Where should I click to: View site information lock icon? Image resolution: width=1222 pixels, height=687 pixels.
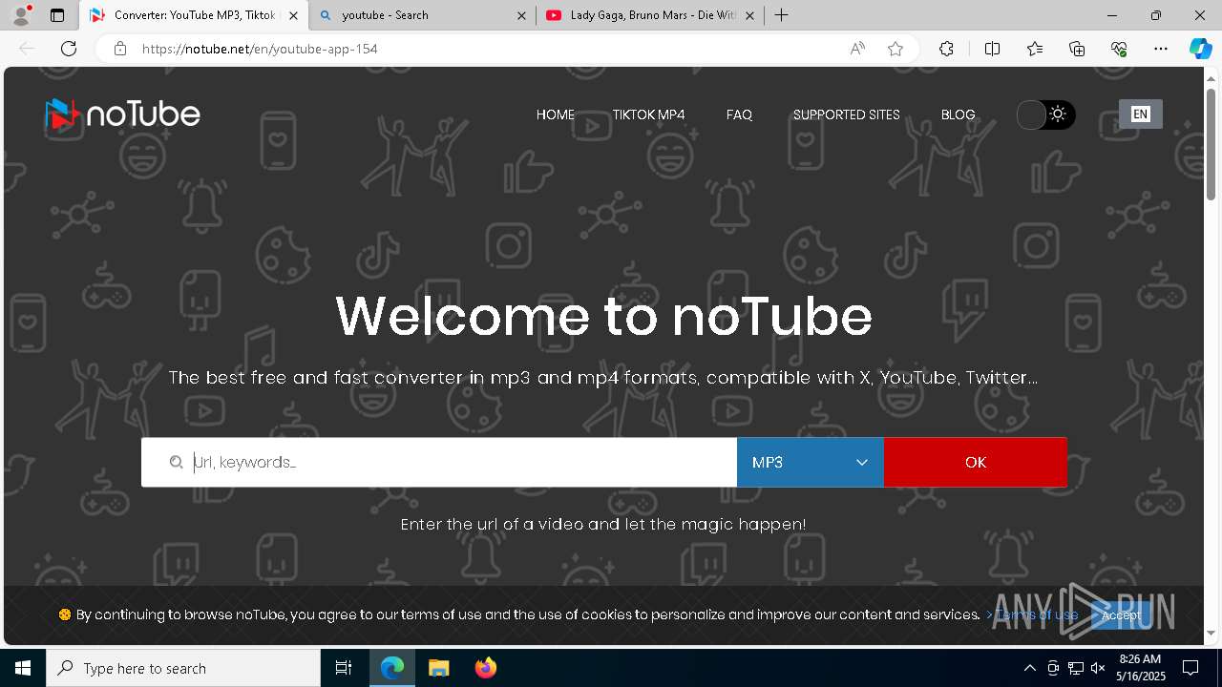tap(119, 49)
